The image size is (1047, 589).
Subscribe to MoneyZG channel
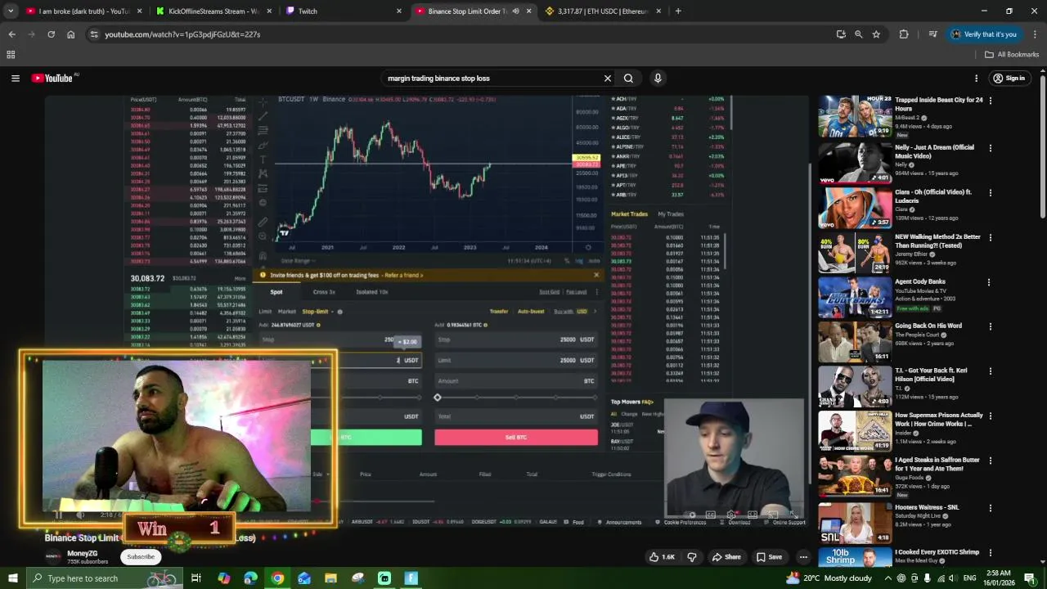[141, 557]
